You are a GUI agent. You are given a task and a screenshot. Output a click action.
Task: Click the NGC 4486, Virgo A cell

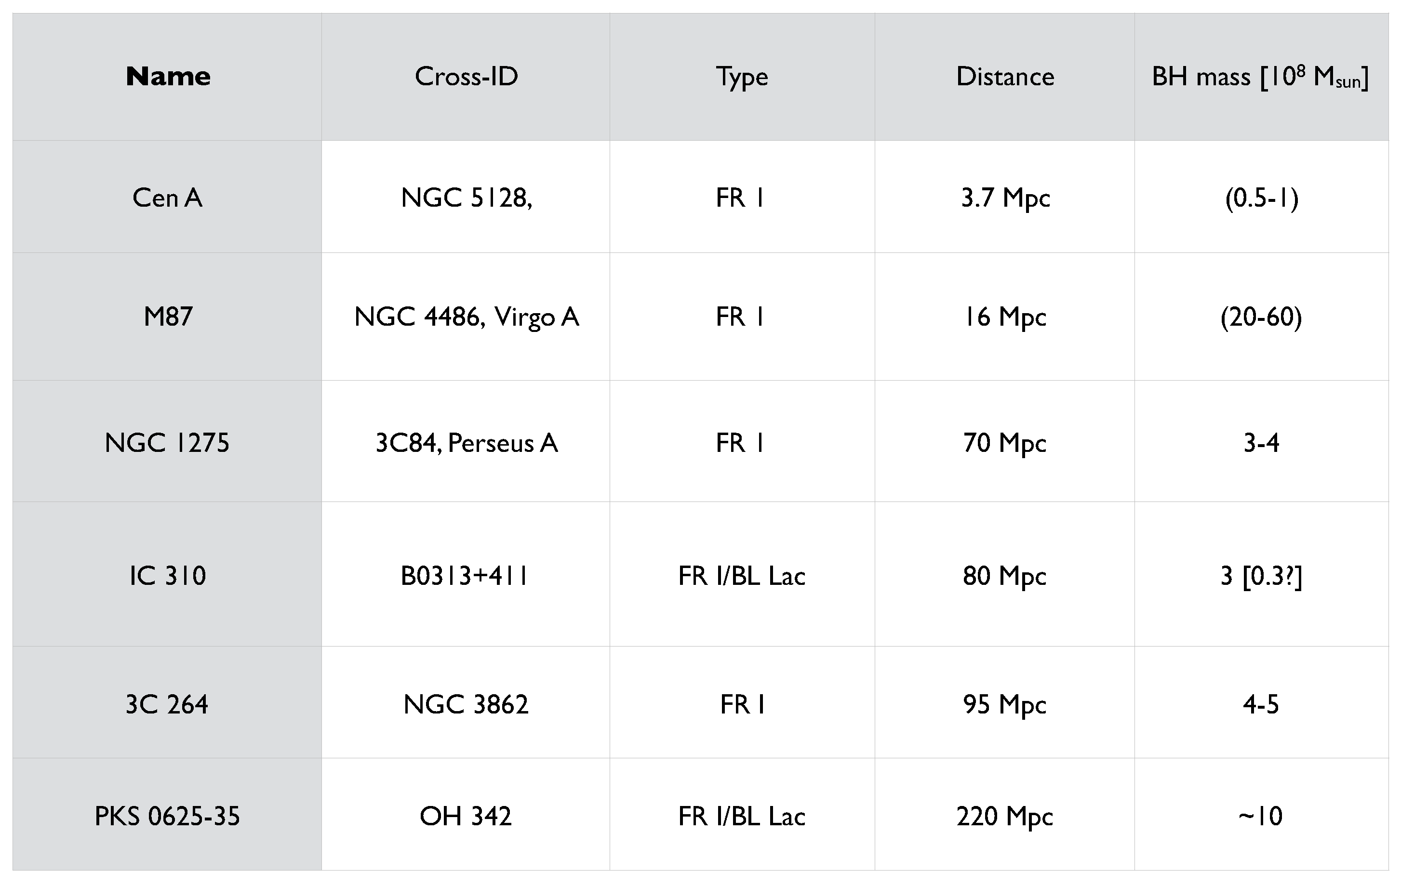(x=466, y=317)
